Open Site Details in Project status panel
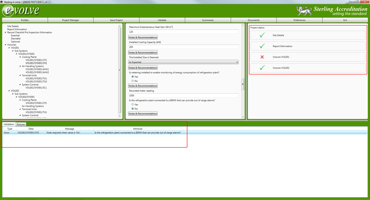The height and width of the screenshot is (200, 370). tap(308, 35)
